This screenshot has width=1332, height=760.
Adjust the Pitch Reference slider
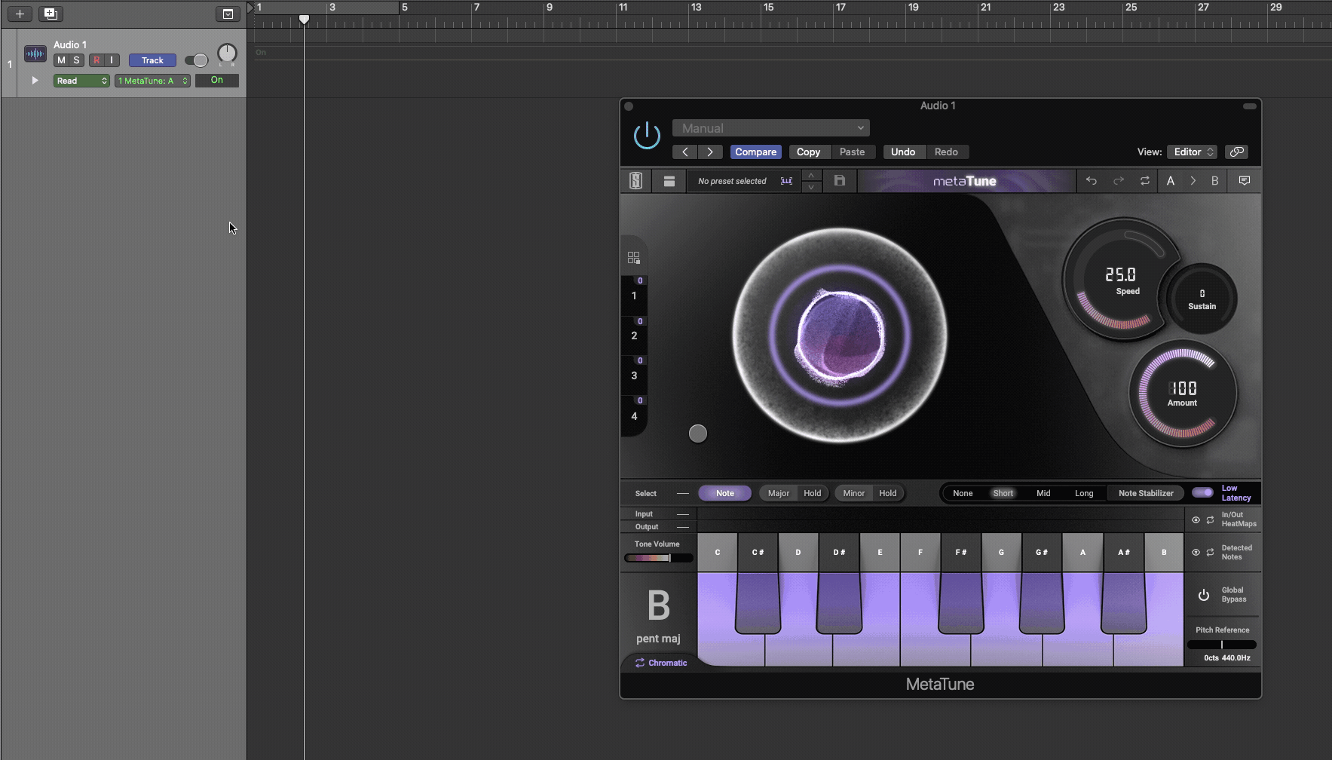[1222, 645]
